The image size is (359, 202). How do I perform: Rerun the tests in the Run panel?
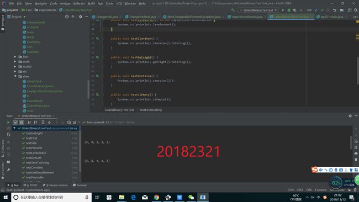click(x=8, y=123)
